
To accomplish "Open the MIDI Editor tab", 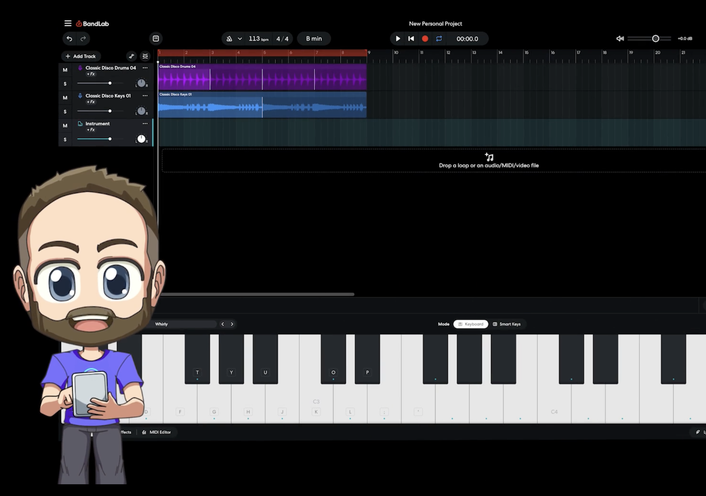I will tap(157, 432).
